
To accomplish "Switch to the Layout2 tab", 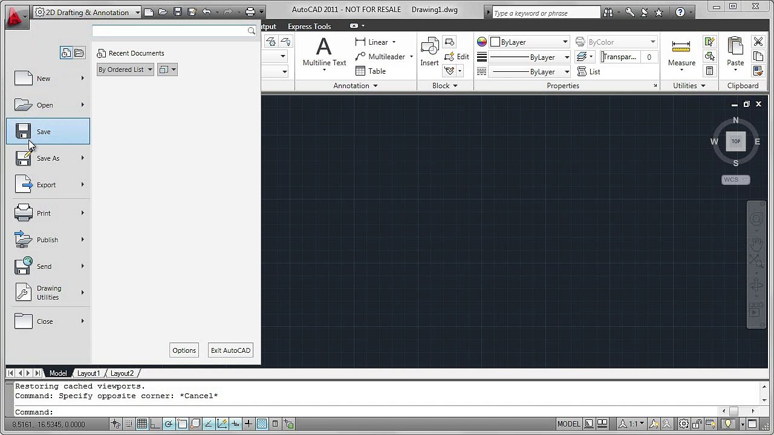I will tap(122, 373).
